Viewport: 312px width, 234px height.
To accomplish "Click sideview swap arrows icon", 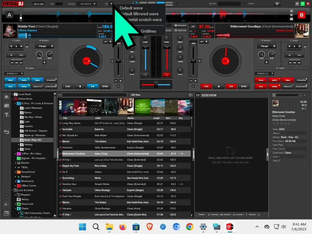I will (259, 214).
